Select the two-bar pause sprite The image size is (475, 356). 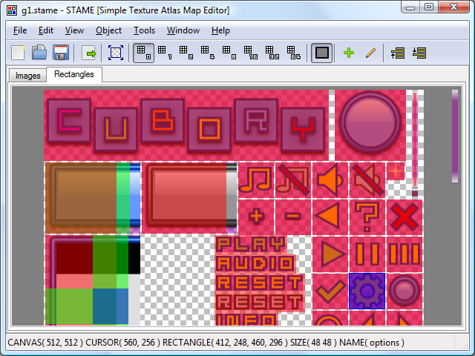[367, 254]
